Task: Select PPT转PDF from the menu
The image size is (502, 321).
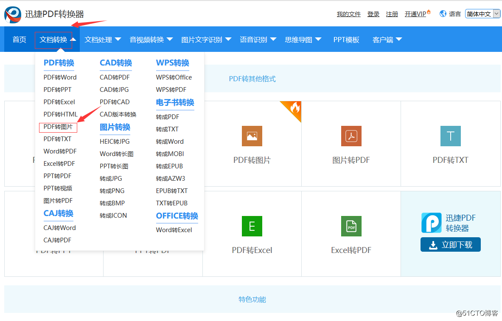Action: [x=57, y=176]
